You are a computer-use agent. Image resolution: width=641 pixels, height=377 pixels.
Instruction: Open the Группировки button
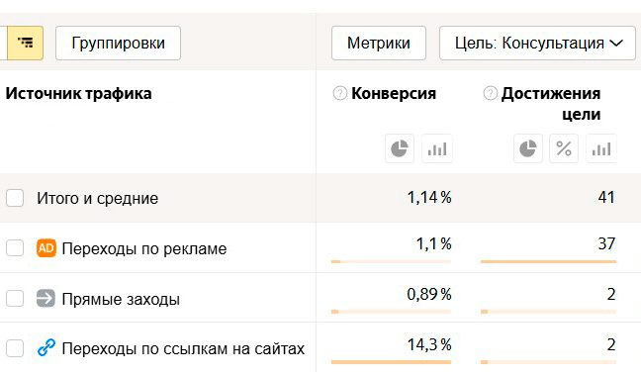coord(118,43)
